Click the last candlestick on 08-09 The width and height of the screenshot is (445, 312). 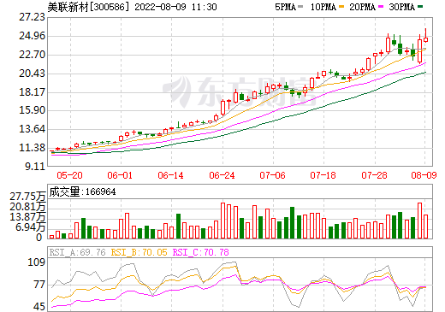(x=425, y=39)
